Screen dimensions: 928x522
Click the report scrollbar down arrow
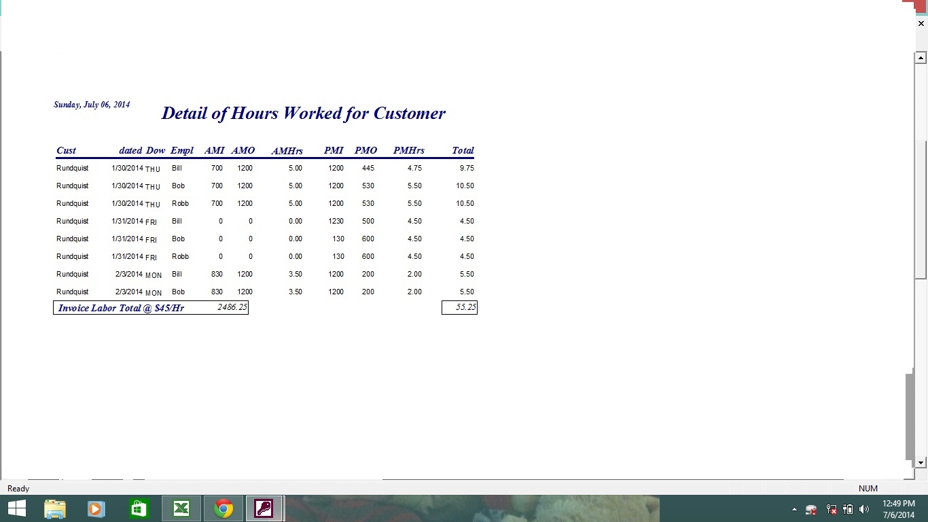pos(921,462)
